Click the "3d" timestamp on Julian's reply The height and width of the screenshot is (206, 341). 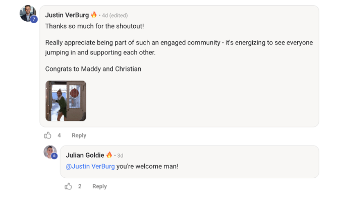121,156
